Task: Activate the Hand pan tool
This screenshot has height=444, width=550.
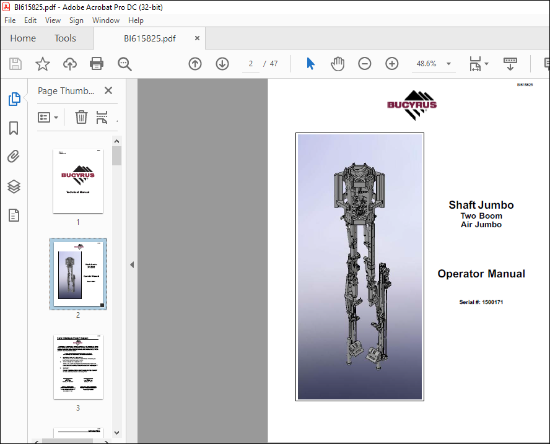Action: (x=338, y=64)
